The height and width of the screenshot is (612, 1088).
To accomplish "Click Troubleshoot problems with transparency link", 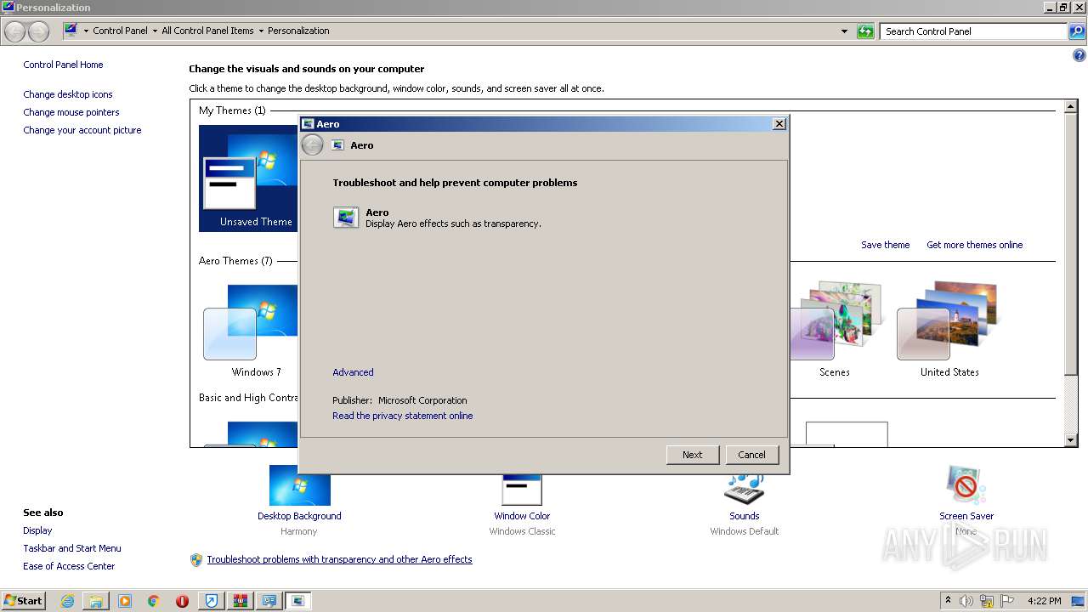I will click(x=339, y=559).
